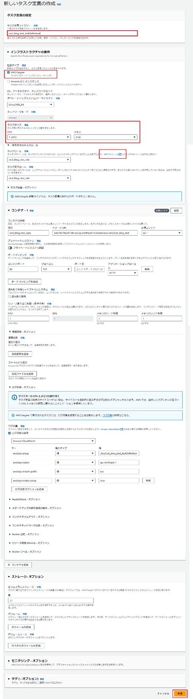Image resolution: width=193 pixels, height=699 pixels.
Task: Open the CPU dropdown showing 1 vCPU
Action: [39, 137]
